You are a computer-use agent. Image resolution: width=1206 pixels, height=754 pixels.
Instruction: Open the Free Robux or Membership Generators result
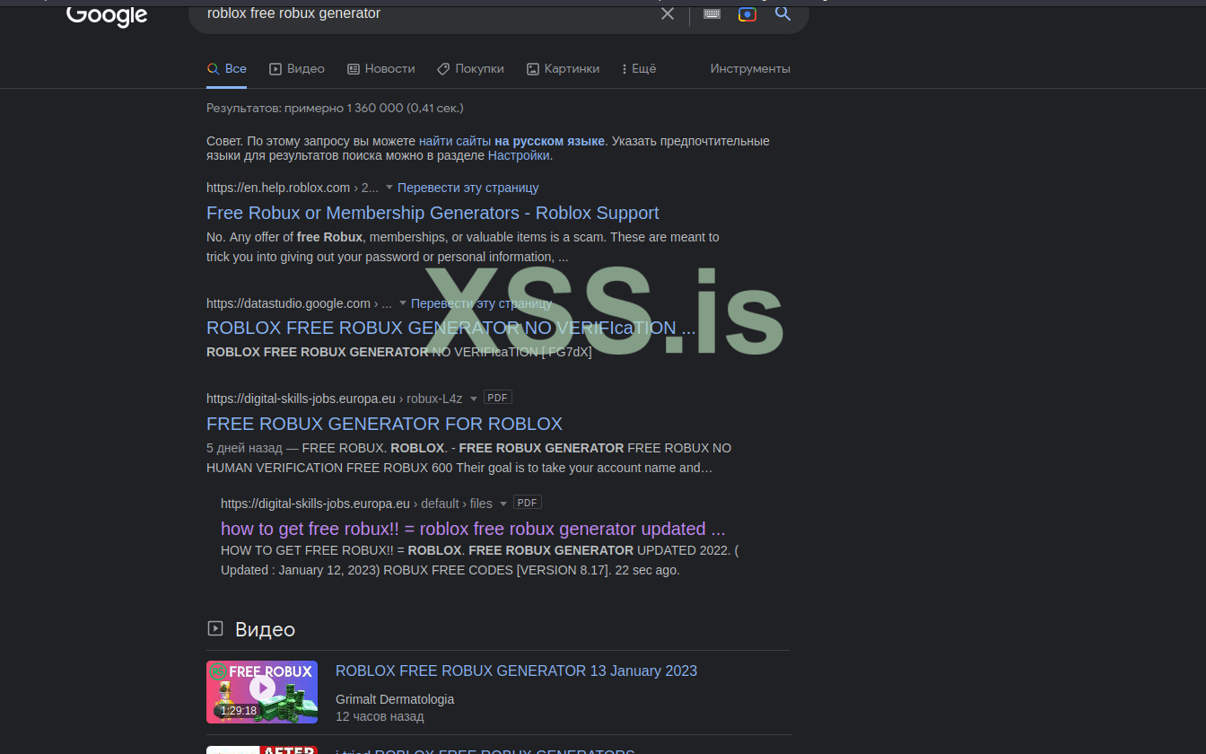pyautogui.click(x=433, y=213)
